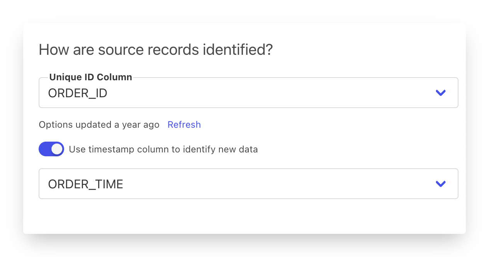
Task: Click the "How are source records identified?" heading
Action: tap(156, 50)
